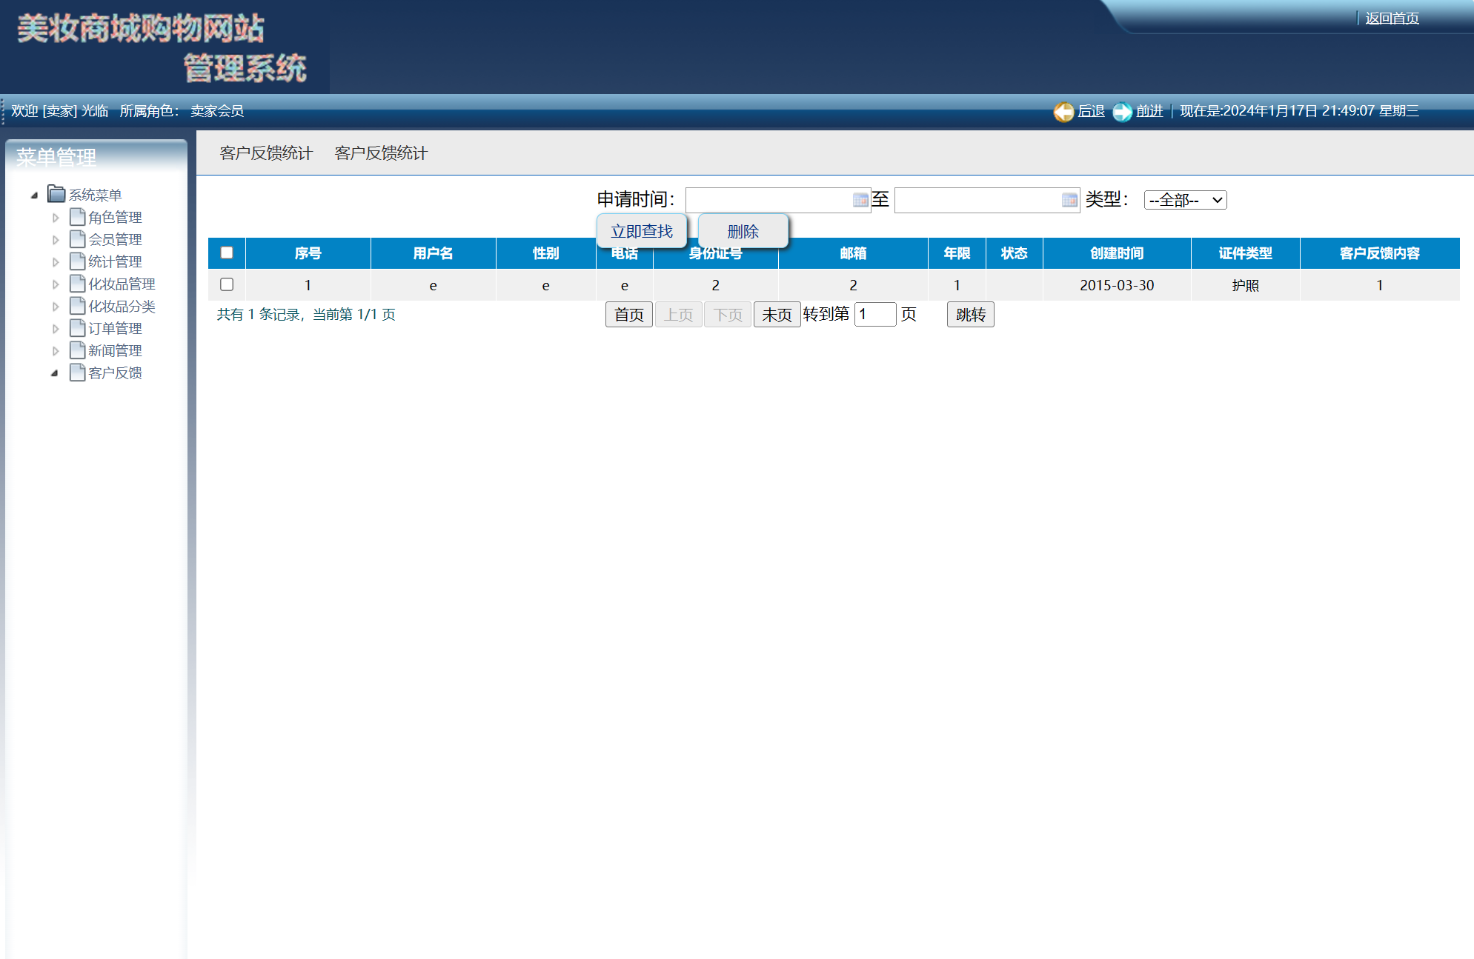This screenshot has width=1474, height=959.
Task: Open the calendar picker for end date
Action: (1069, 199)
